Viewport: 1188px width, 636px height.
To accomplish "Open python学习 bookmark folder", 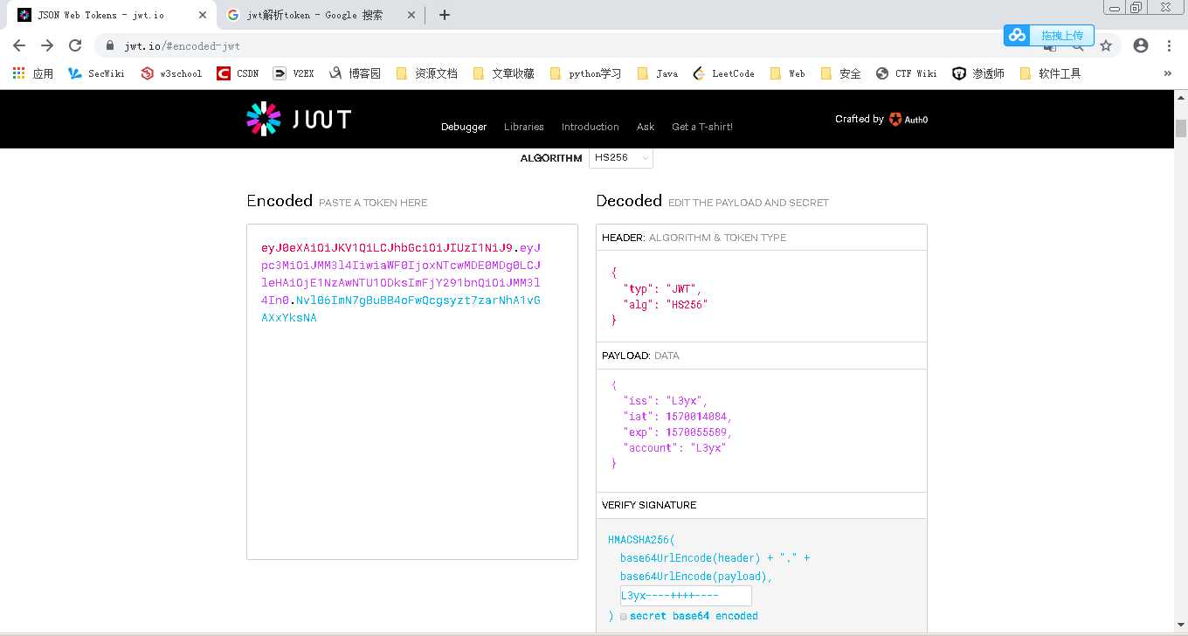I will tap(586, 73).
